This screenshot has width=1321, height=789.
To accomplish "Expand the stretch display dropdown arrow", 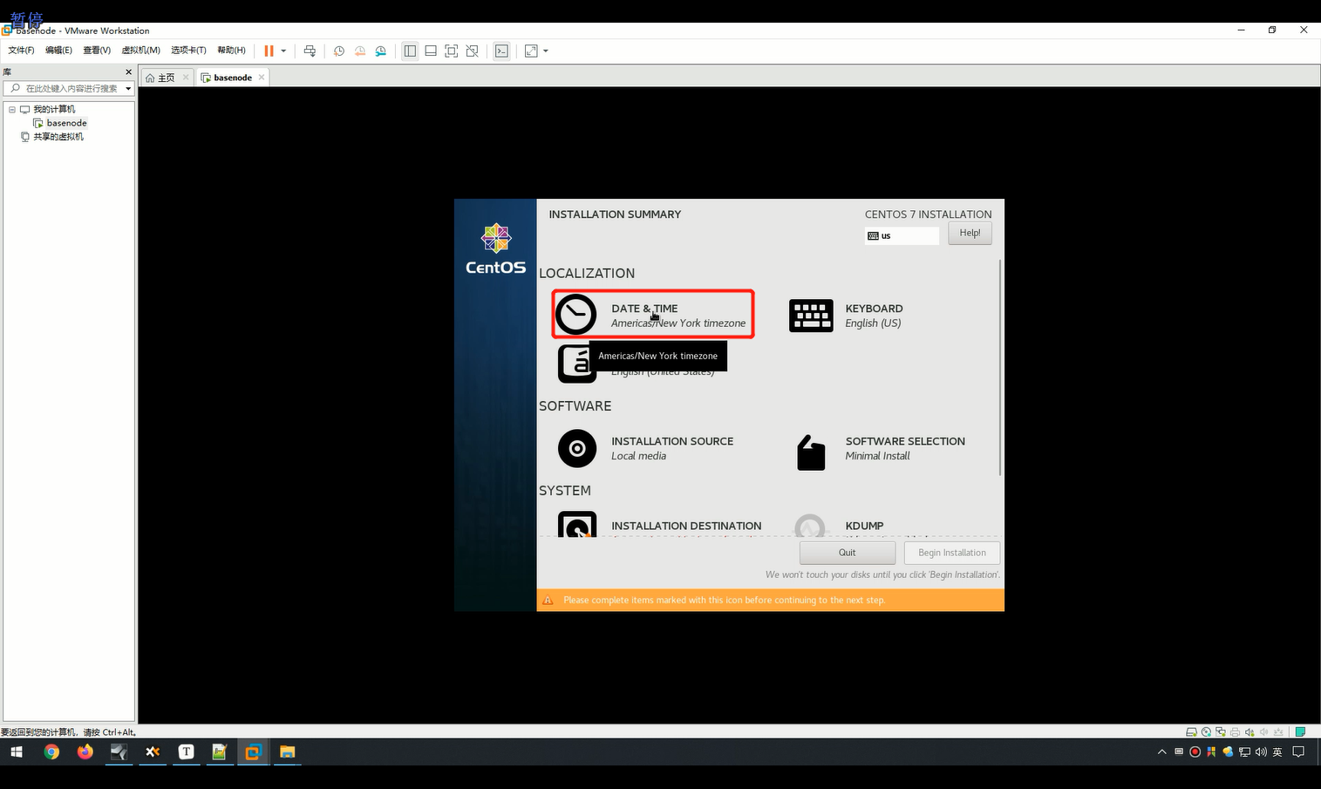I will pos(546,51).
